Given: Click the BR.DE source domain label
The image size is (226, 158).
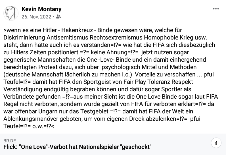Looking at the screenshot, I should (10, 141).
